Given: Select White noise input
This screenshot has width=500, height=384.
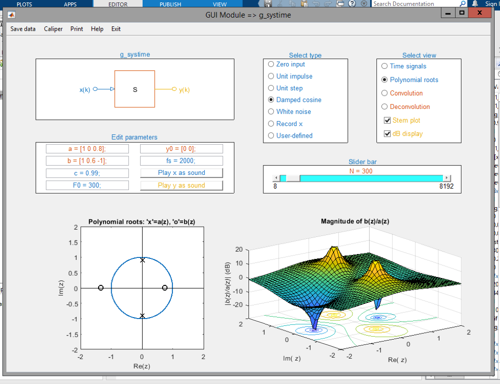Looking at the screenshot, I should pos(271,111).
